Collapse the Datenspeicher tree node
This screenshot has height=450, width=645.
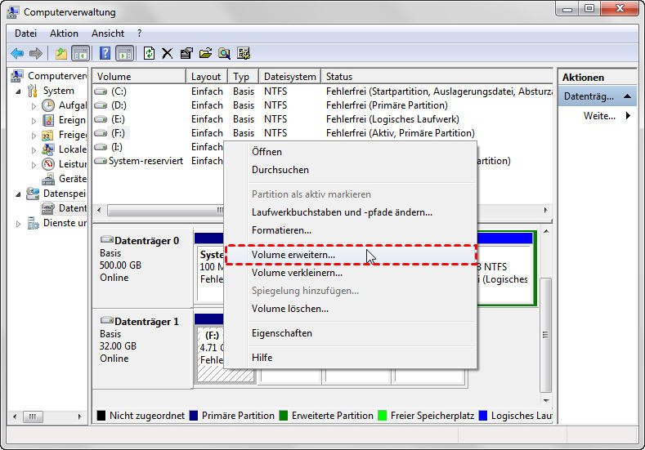point(18,194)
